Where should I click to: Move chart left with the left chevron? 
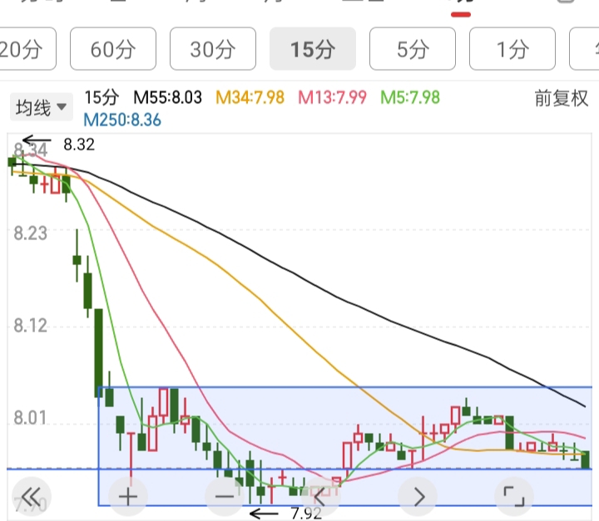[x=320, y=497]
